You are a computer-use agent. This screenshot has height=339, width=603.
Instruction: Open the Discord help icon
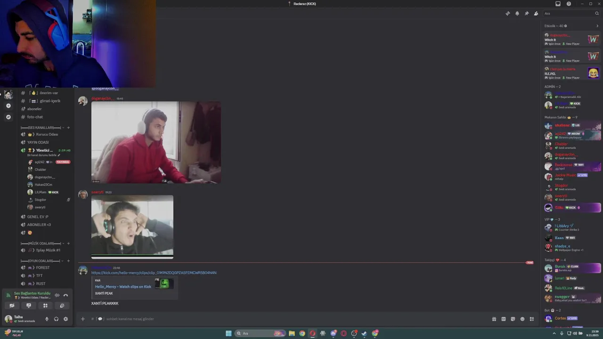click(569, 4)
